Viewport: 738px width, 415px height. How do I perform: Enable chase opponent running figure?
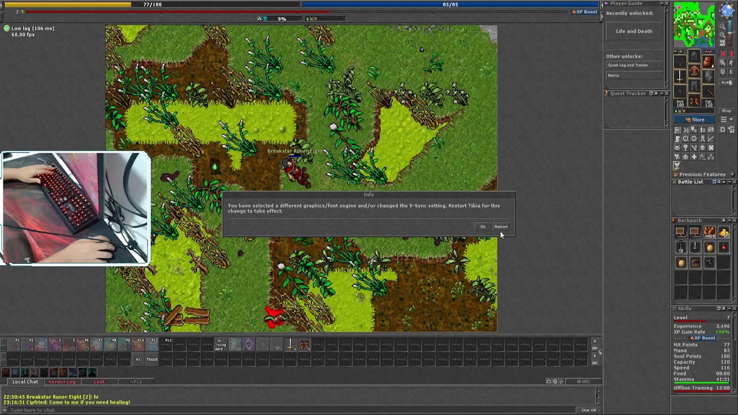pos(731,62)
